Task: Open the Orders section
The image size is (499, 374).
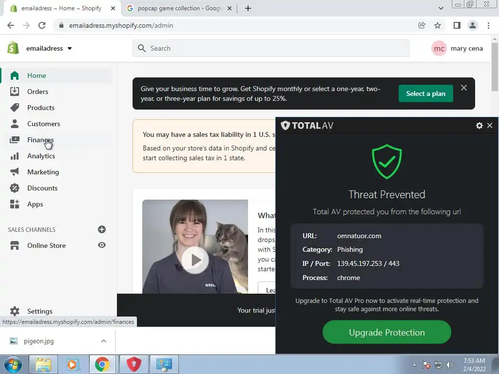Action: tap(38, 92)
